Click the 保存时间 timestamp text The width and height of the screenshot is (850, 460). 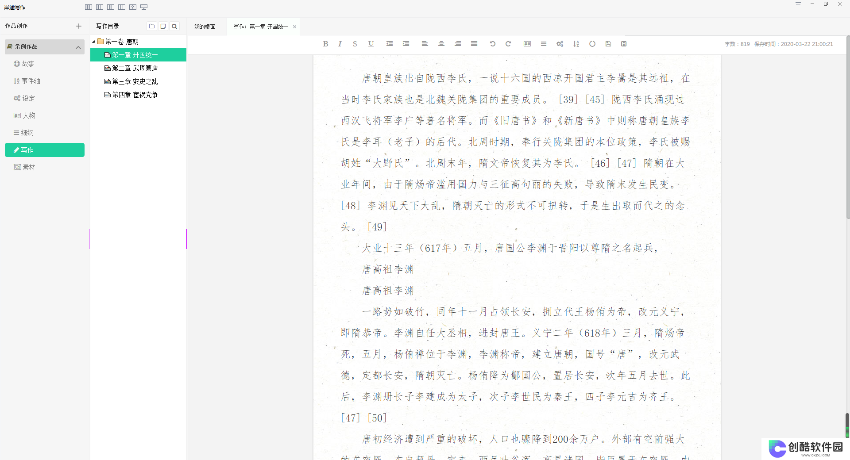(794, 44)
